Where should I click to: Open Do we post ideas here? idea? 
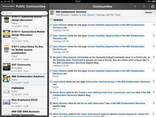tap(93, 103)
